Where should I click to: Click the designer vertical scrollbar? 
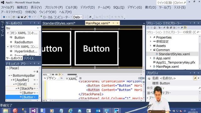[144, 49]
